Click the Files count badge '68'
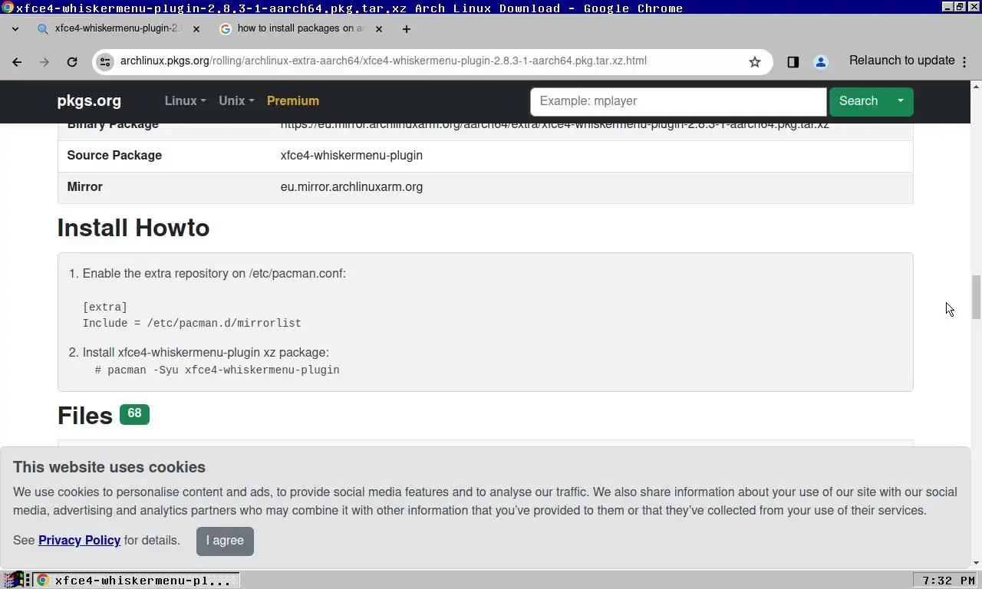982x589 pixels. tap(134, 414)
